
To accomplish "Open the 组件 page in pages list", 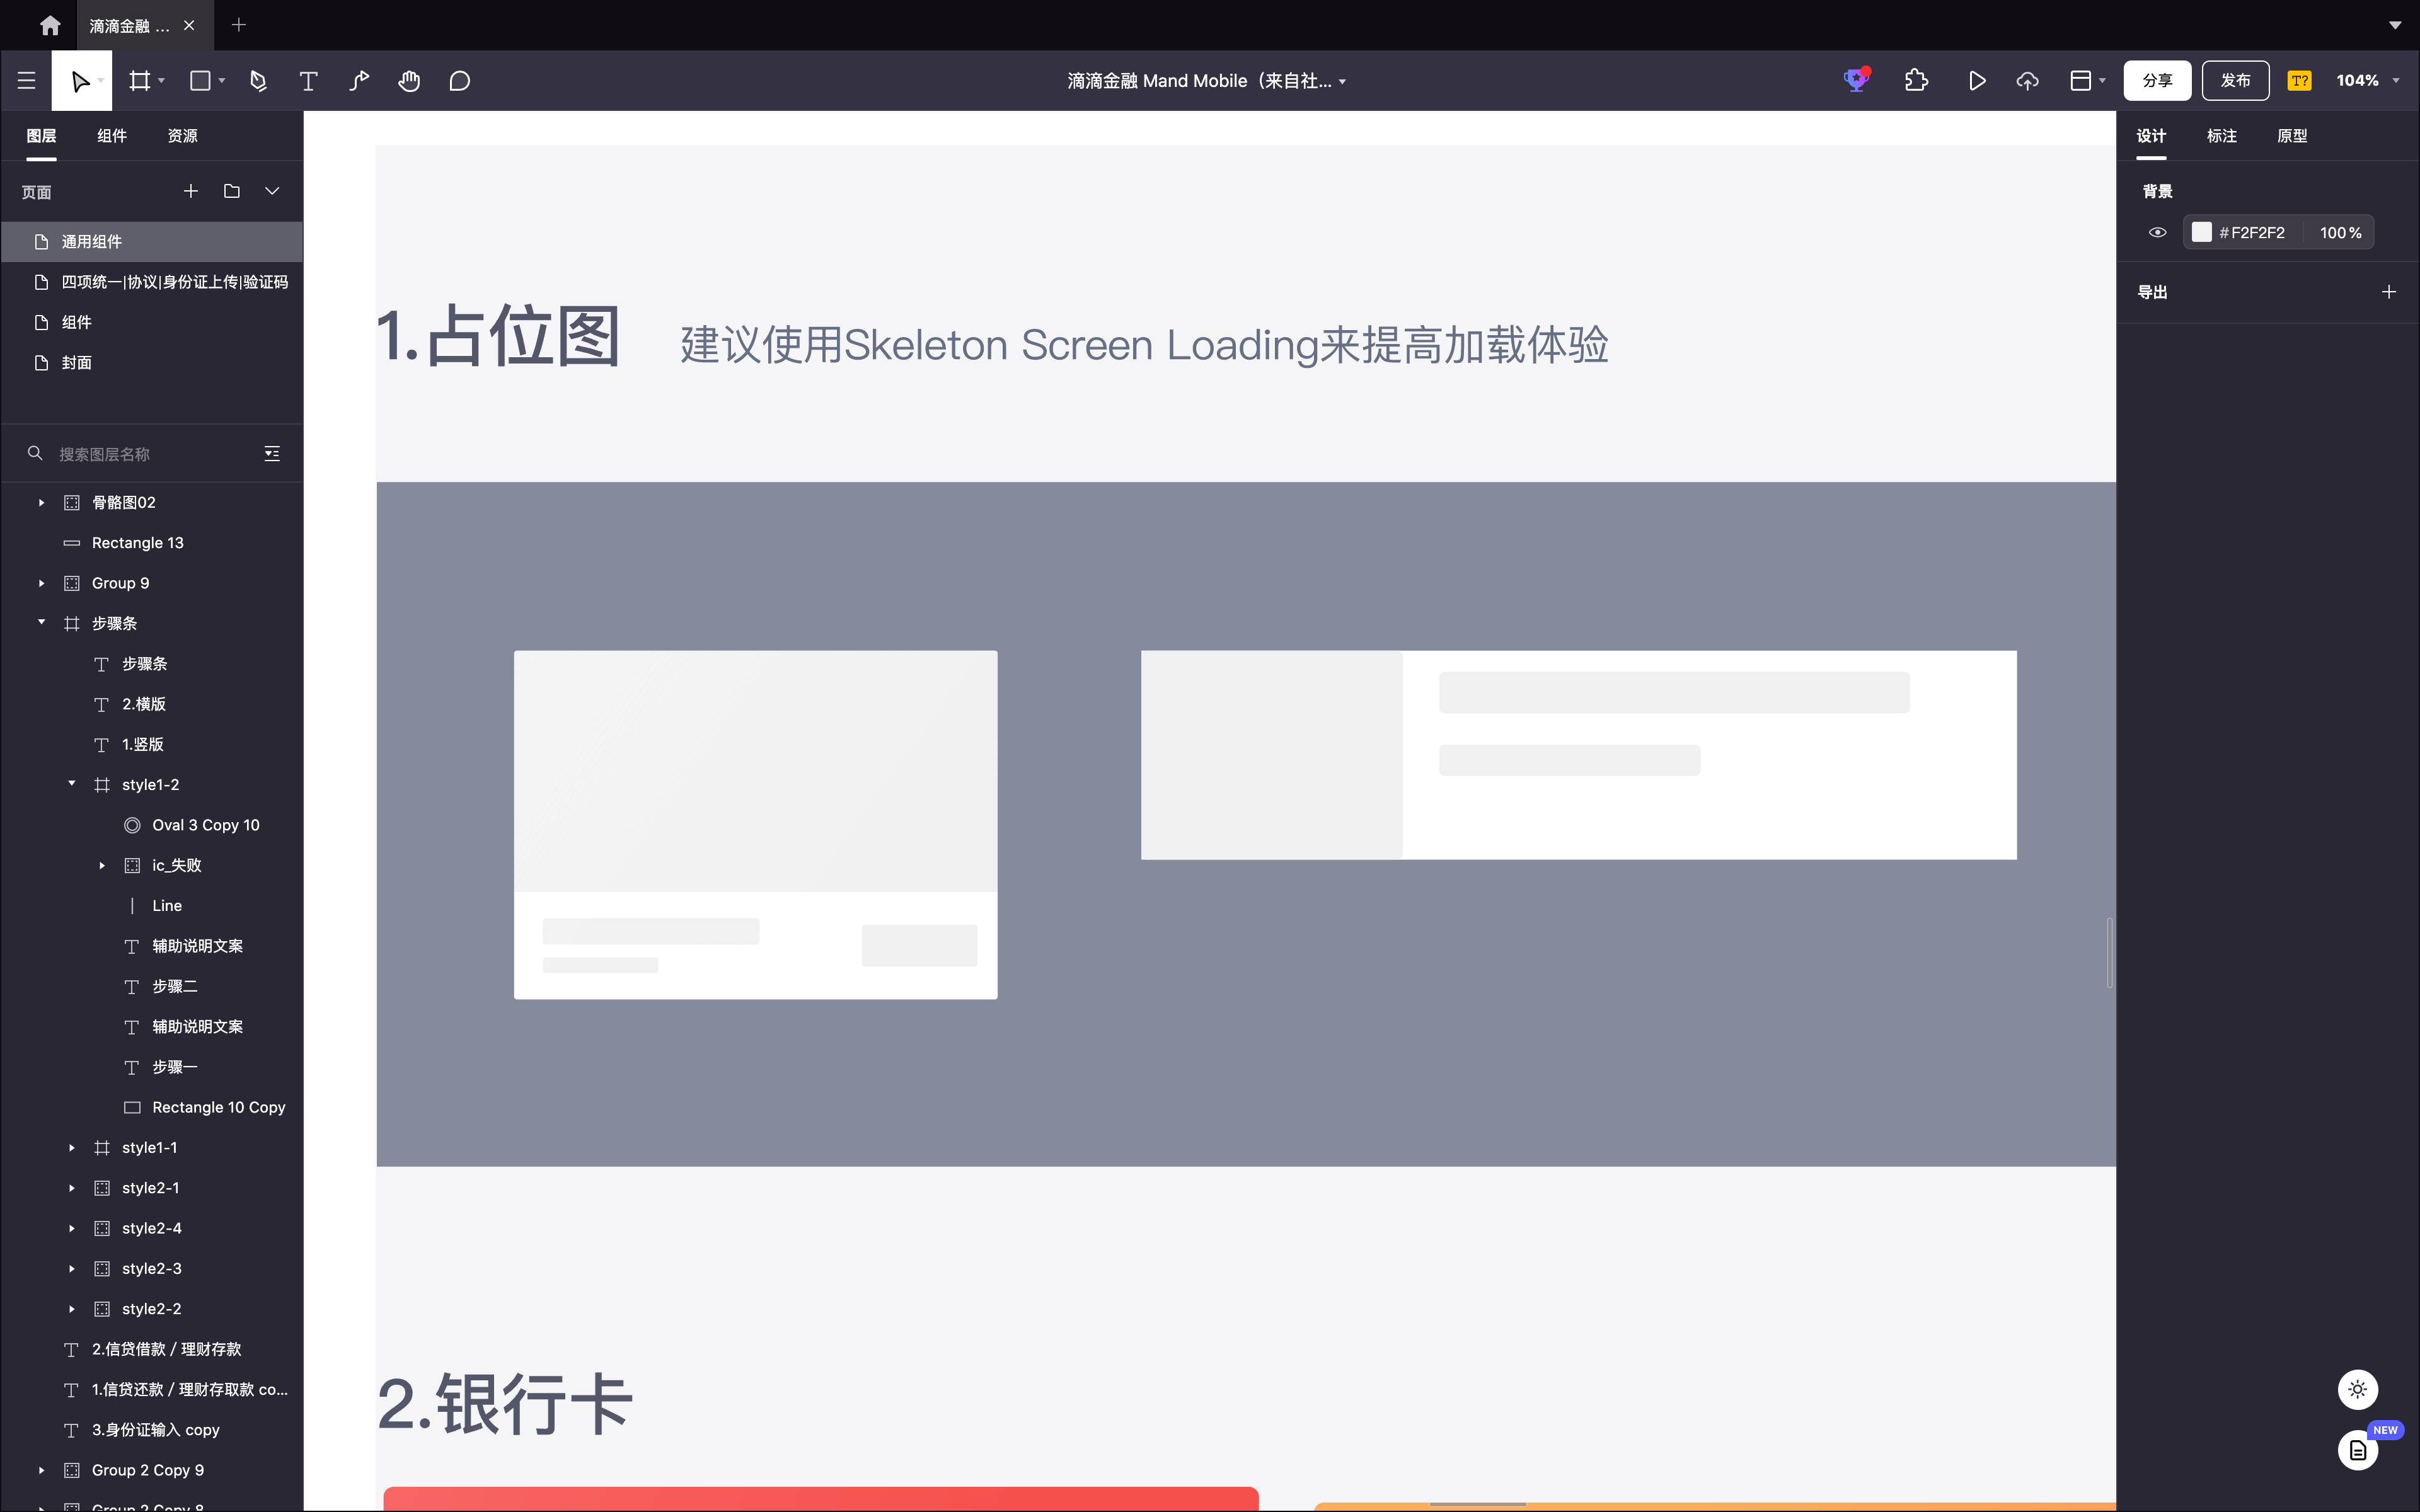I will pos(152,322).
